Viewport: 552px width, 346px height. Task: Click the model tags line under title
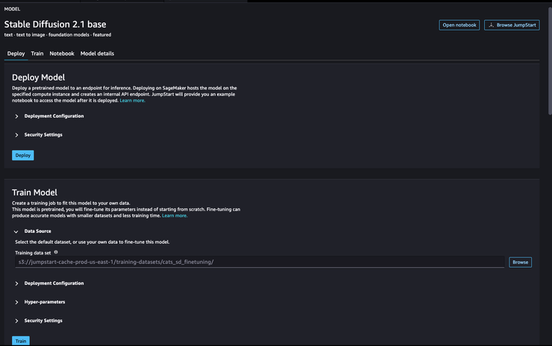[x=57, y=35]
